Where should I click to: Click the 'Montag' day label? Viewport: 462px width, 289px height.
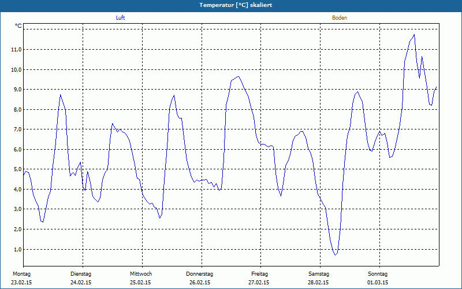tap(21, 274)
